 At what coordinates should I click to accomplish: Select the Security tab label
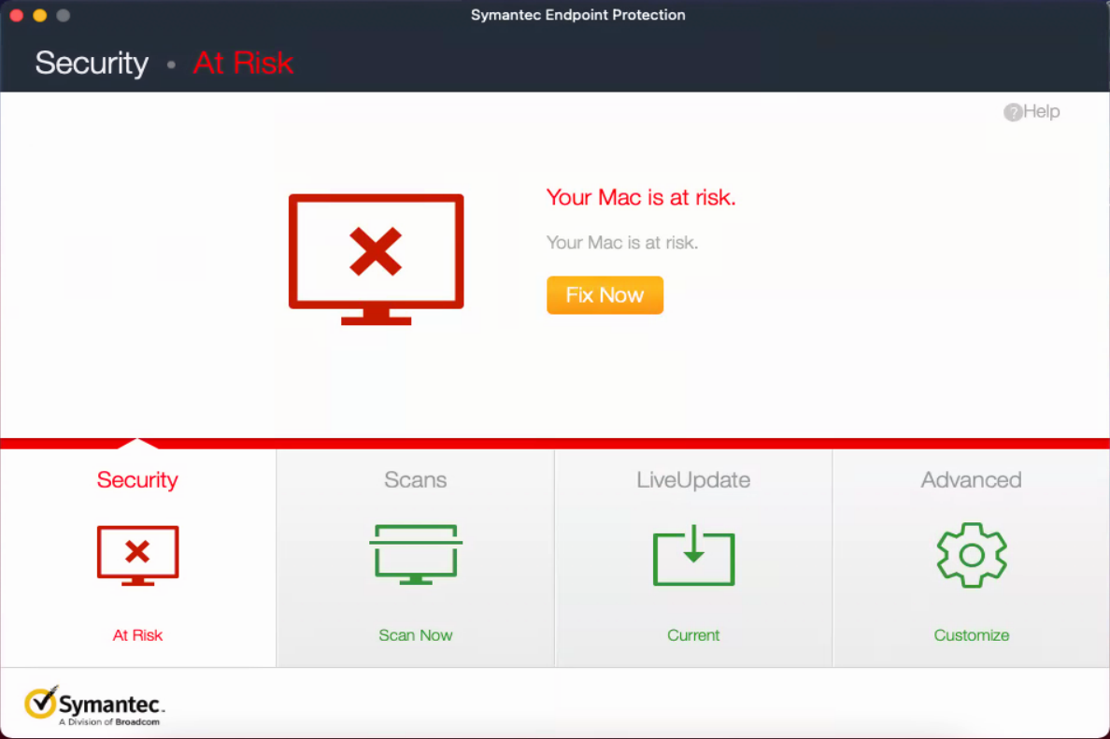pos(137,480)
